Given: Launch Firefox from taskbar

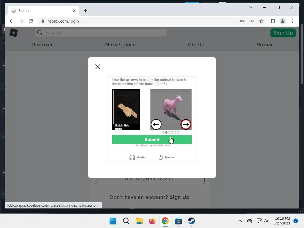Looking at the screenshot, I should (152, 221).
